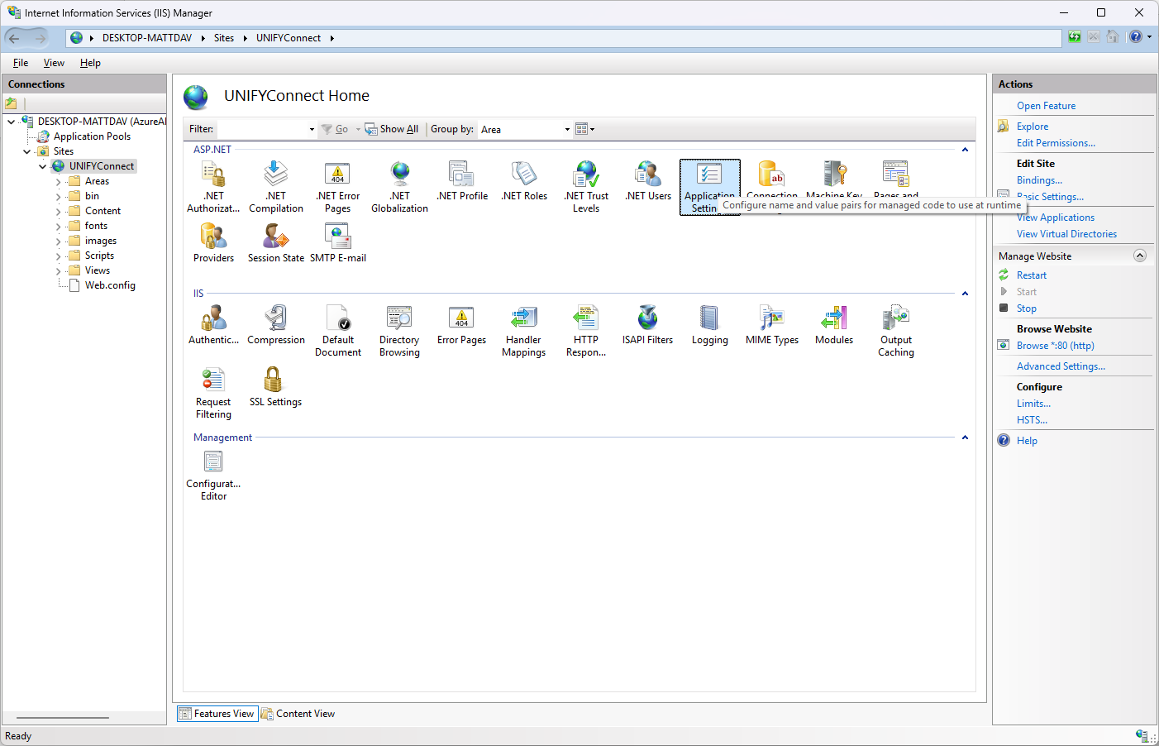Open the Authentication feature
Image resolution: width=1159 pixels, height=746 pixels.
point(213,325)
